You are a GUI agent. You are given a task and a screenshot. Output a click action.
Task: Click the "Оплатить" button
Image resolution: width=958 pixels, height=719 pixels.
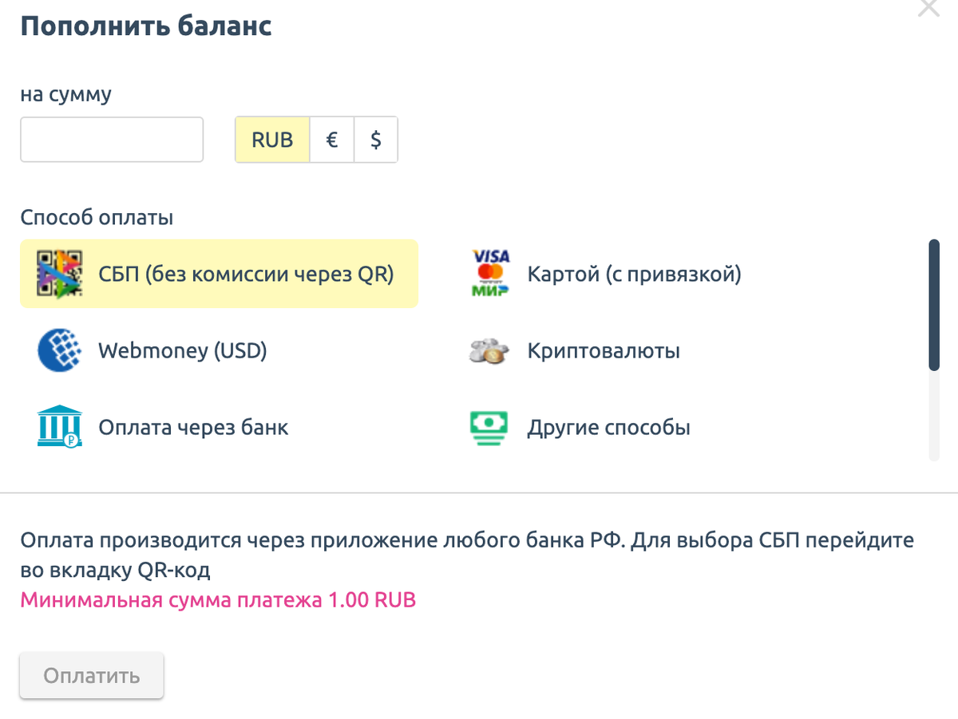click(x=90, y=675)
